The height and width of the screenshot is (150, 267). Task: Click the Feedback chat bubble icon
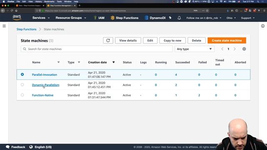coord(8,147)
